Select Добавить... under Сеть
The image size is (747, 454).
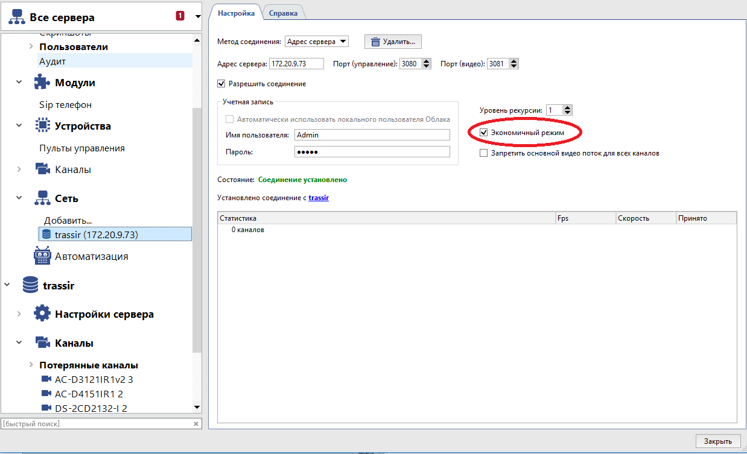(68, 221)
